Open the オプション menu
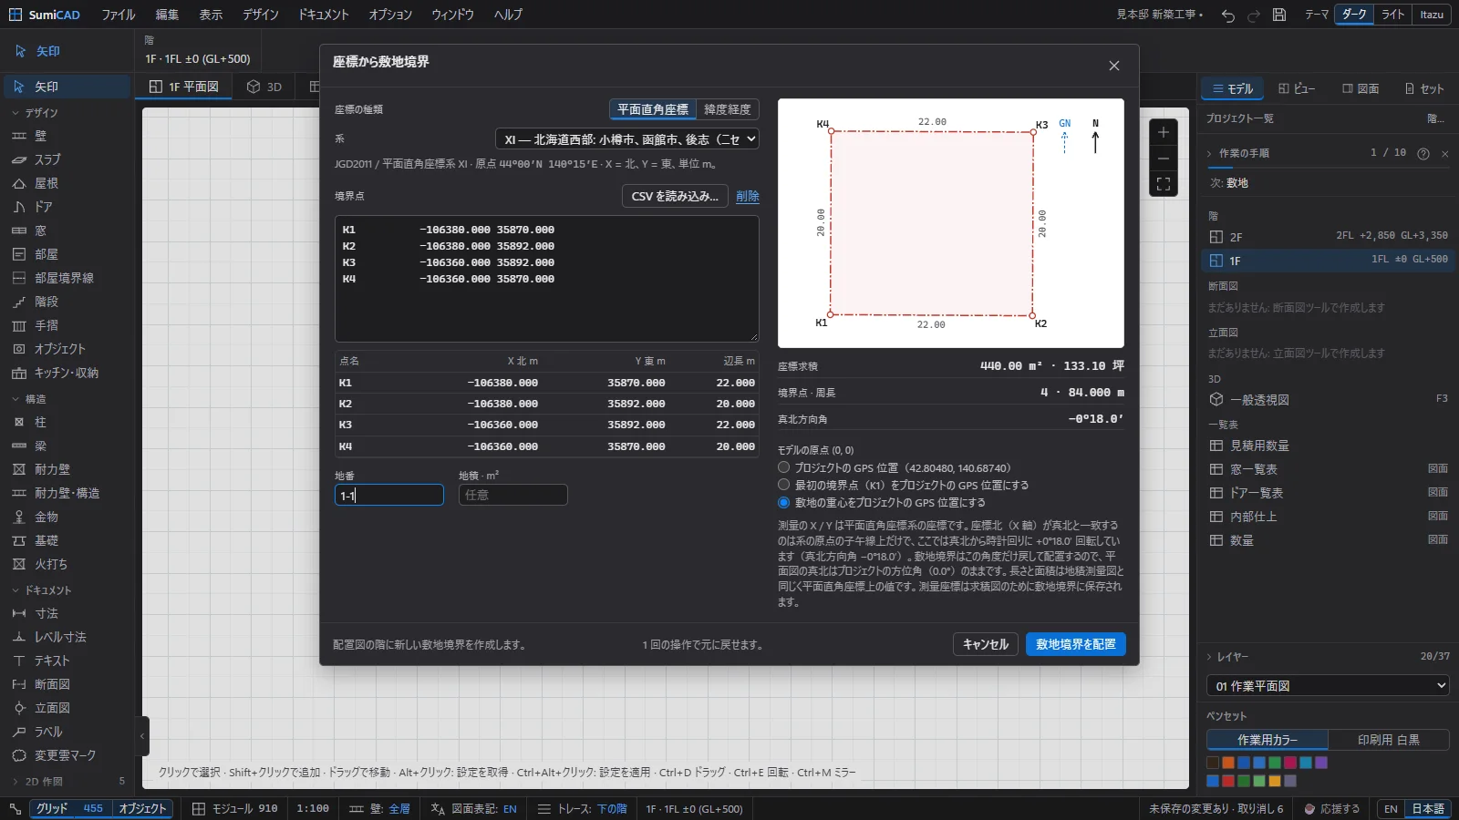The width and height of the screenshot is (1459, 820). click(x=390, y=15)
